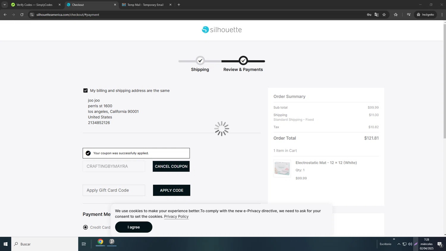Click the Shipping step checkmark circle
The image size is (446, 251).
200,61
